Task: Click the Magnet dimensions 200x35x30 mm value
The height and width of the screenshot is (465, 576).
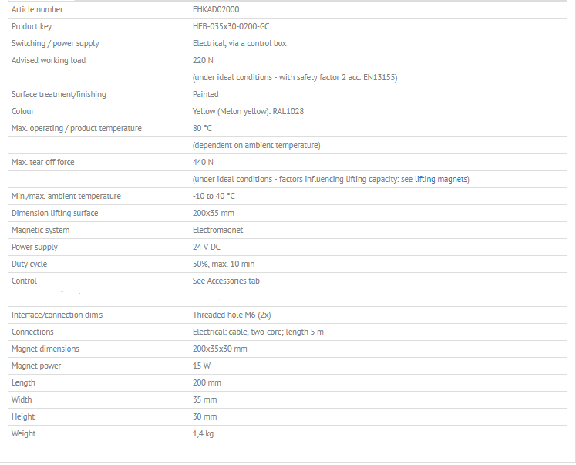Action: [x=220, y=349]
